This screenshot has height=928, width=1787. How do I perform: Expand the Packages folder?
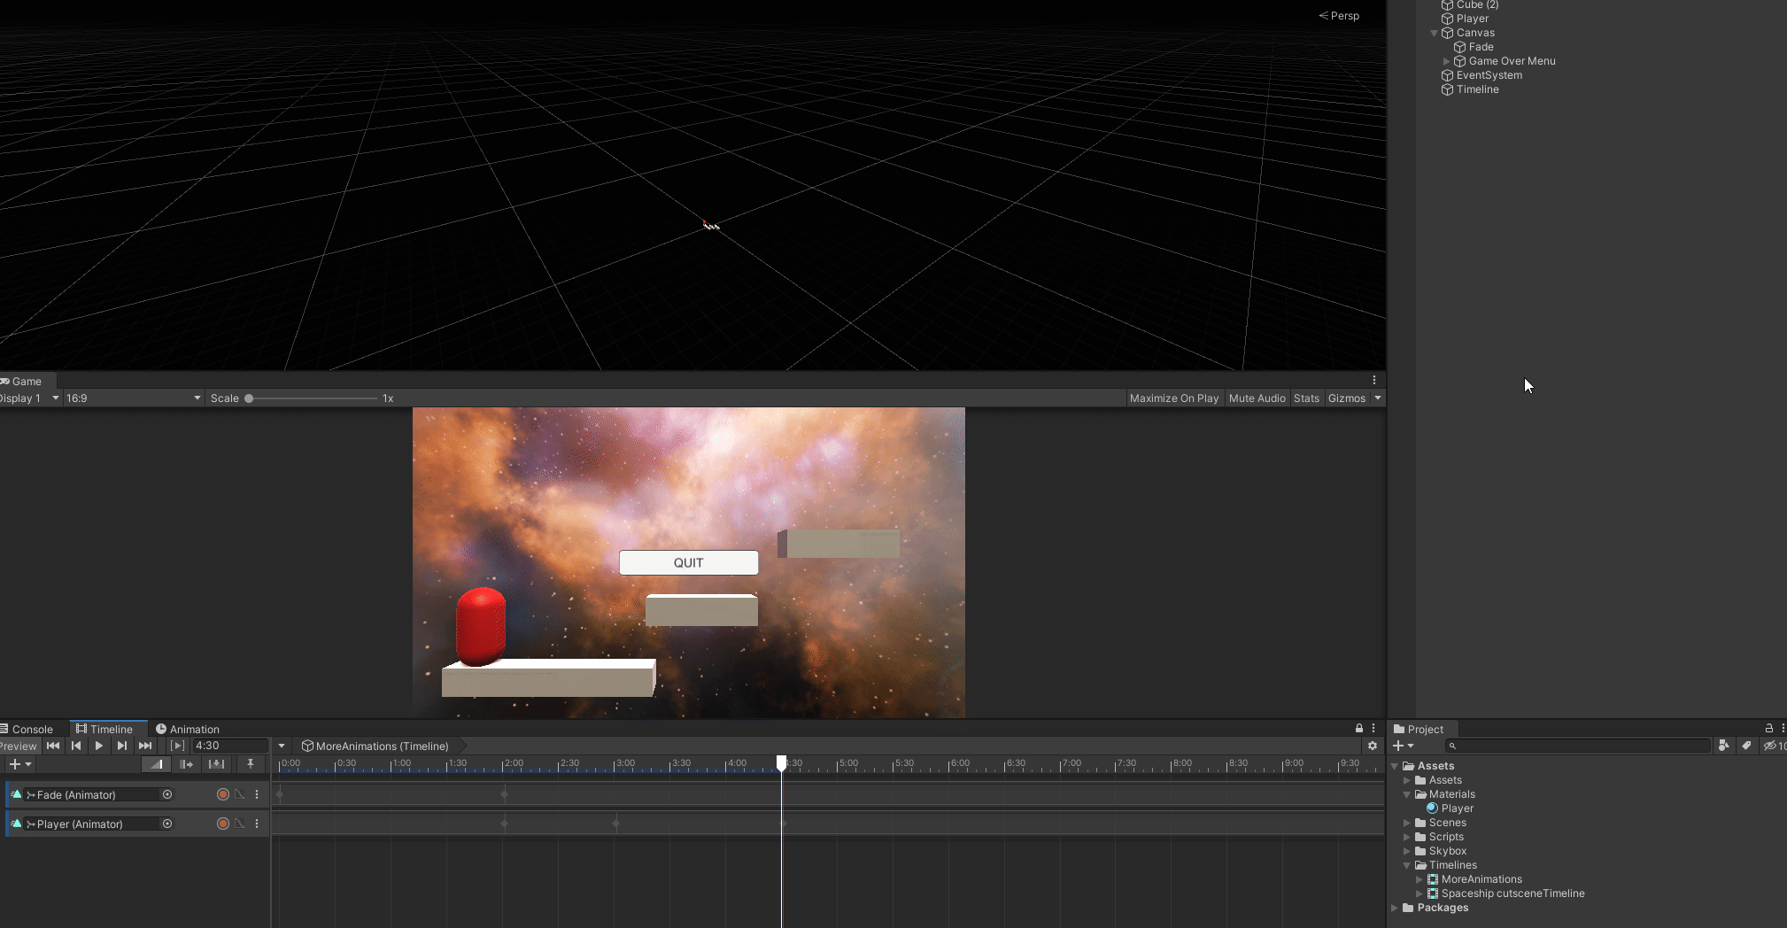click(x=1395, y=908)
